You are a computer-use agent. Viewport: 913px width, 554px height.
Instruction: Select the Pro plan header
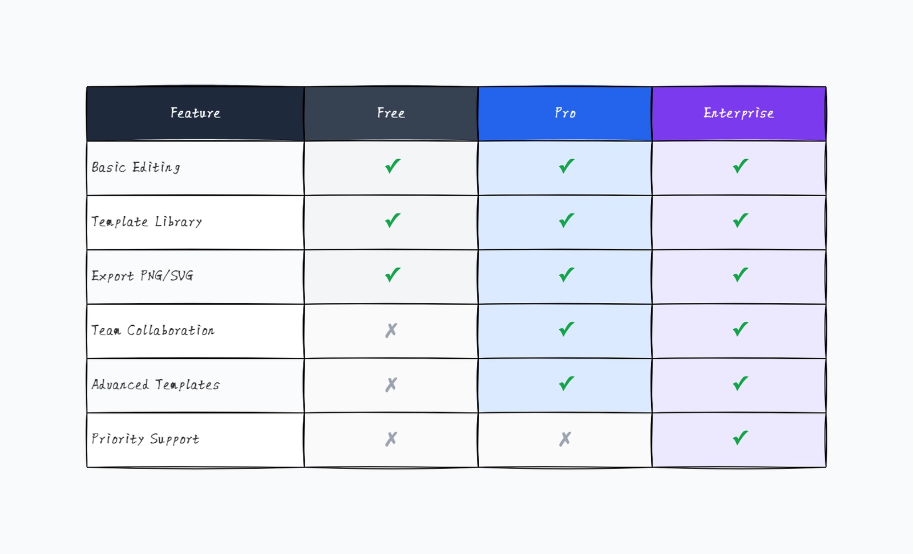[x=565, y=114]
